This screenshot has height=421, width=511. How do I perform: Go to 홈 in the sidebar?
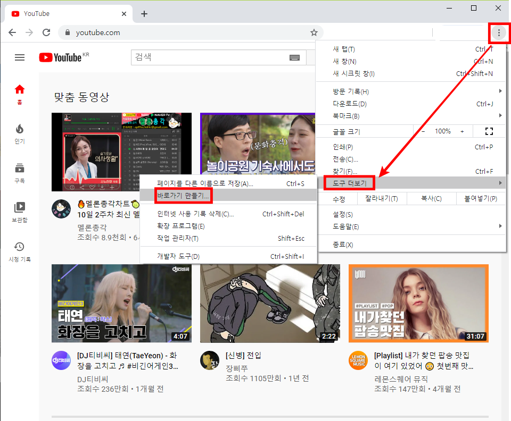tap(20, 94)
